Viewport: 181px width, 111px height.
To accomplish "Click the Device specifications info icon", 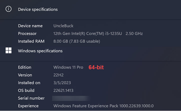I will pos(8,9).
